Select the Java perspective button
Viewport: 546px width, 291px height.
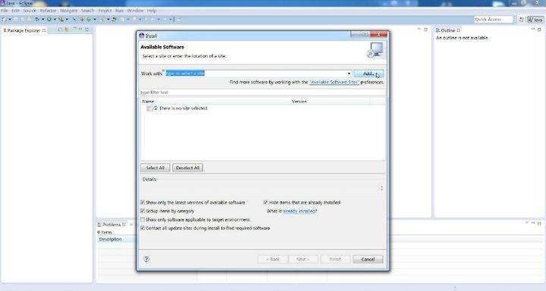coord(535,20)
